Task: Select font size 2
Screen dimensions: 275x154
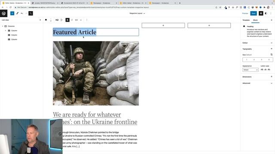Action: [x=254, y=60]
